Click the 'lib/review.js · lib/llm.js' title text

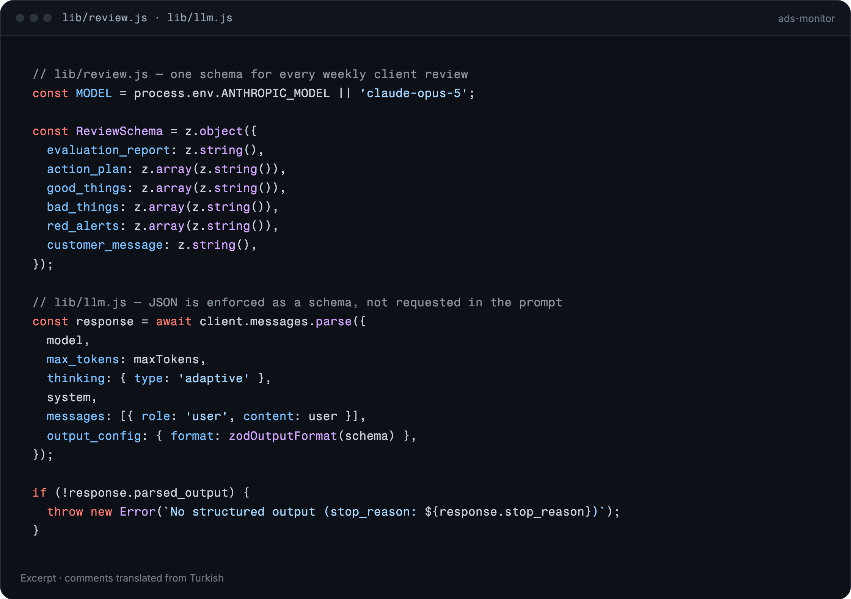point(147,18)
